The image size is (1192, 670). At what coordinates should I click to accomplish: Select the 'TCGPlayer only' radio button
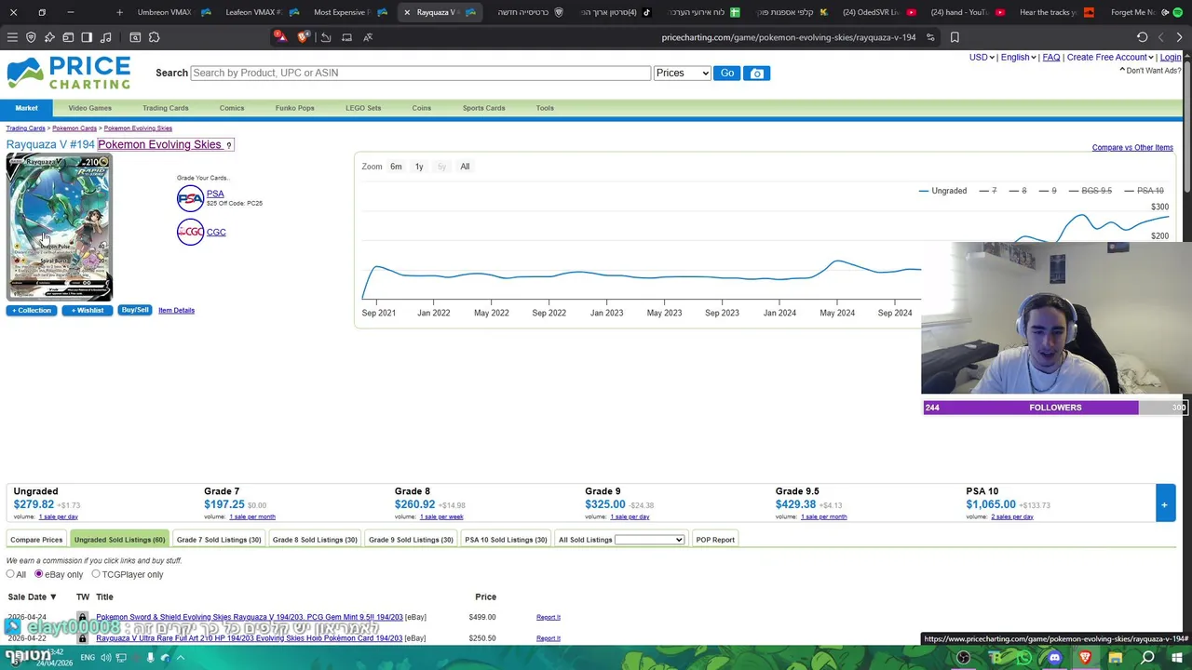coord(96,574)
